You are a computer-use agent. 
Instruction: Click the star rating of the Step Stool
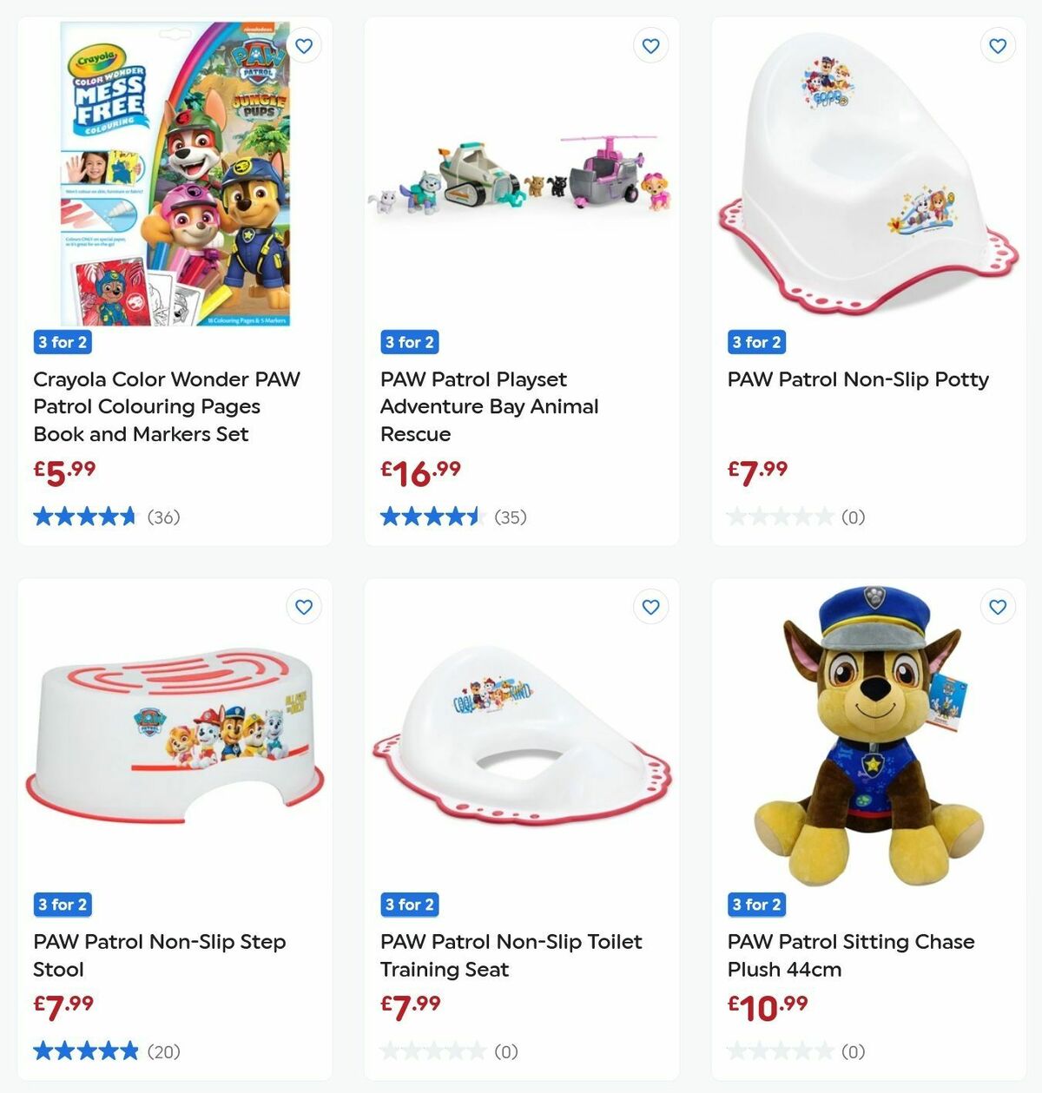84,1050
